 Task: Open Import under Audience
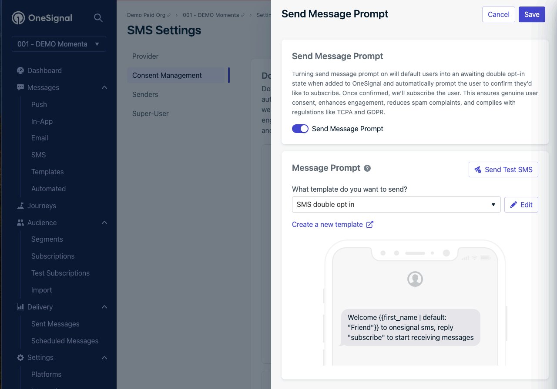pos(41,290)
